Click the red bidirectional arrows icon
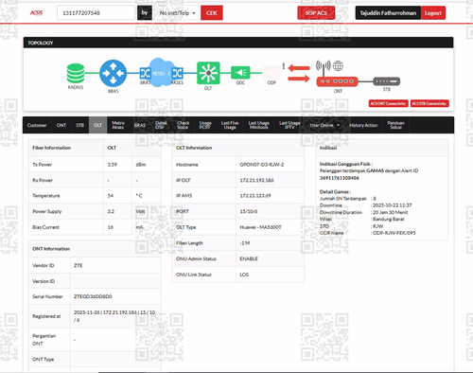The image size is (473, 373). click(x=299, y=73)
